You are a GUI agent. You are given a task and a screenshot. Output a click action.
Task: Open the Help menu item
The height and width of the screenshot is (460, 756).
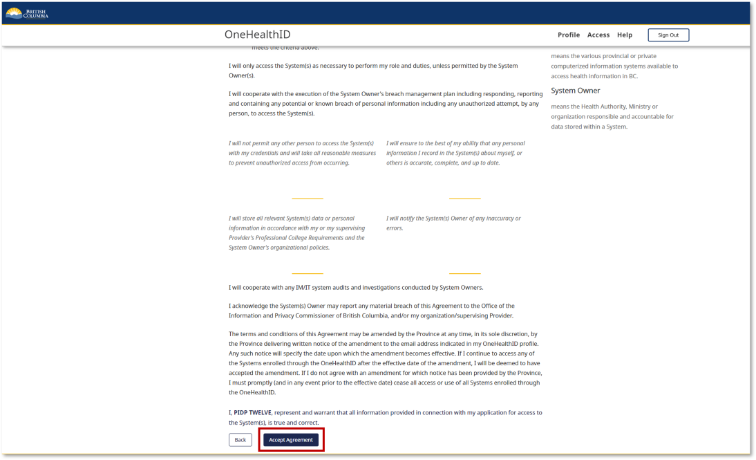[625, 35]
